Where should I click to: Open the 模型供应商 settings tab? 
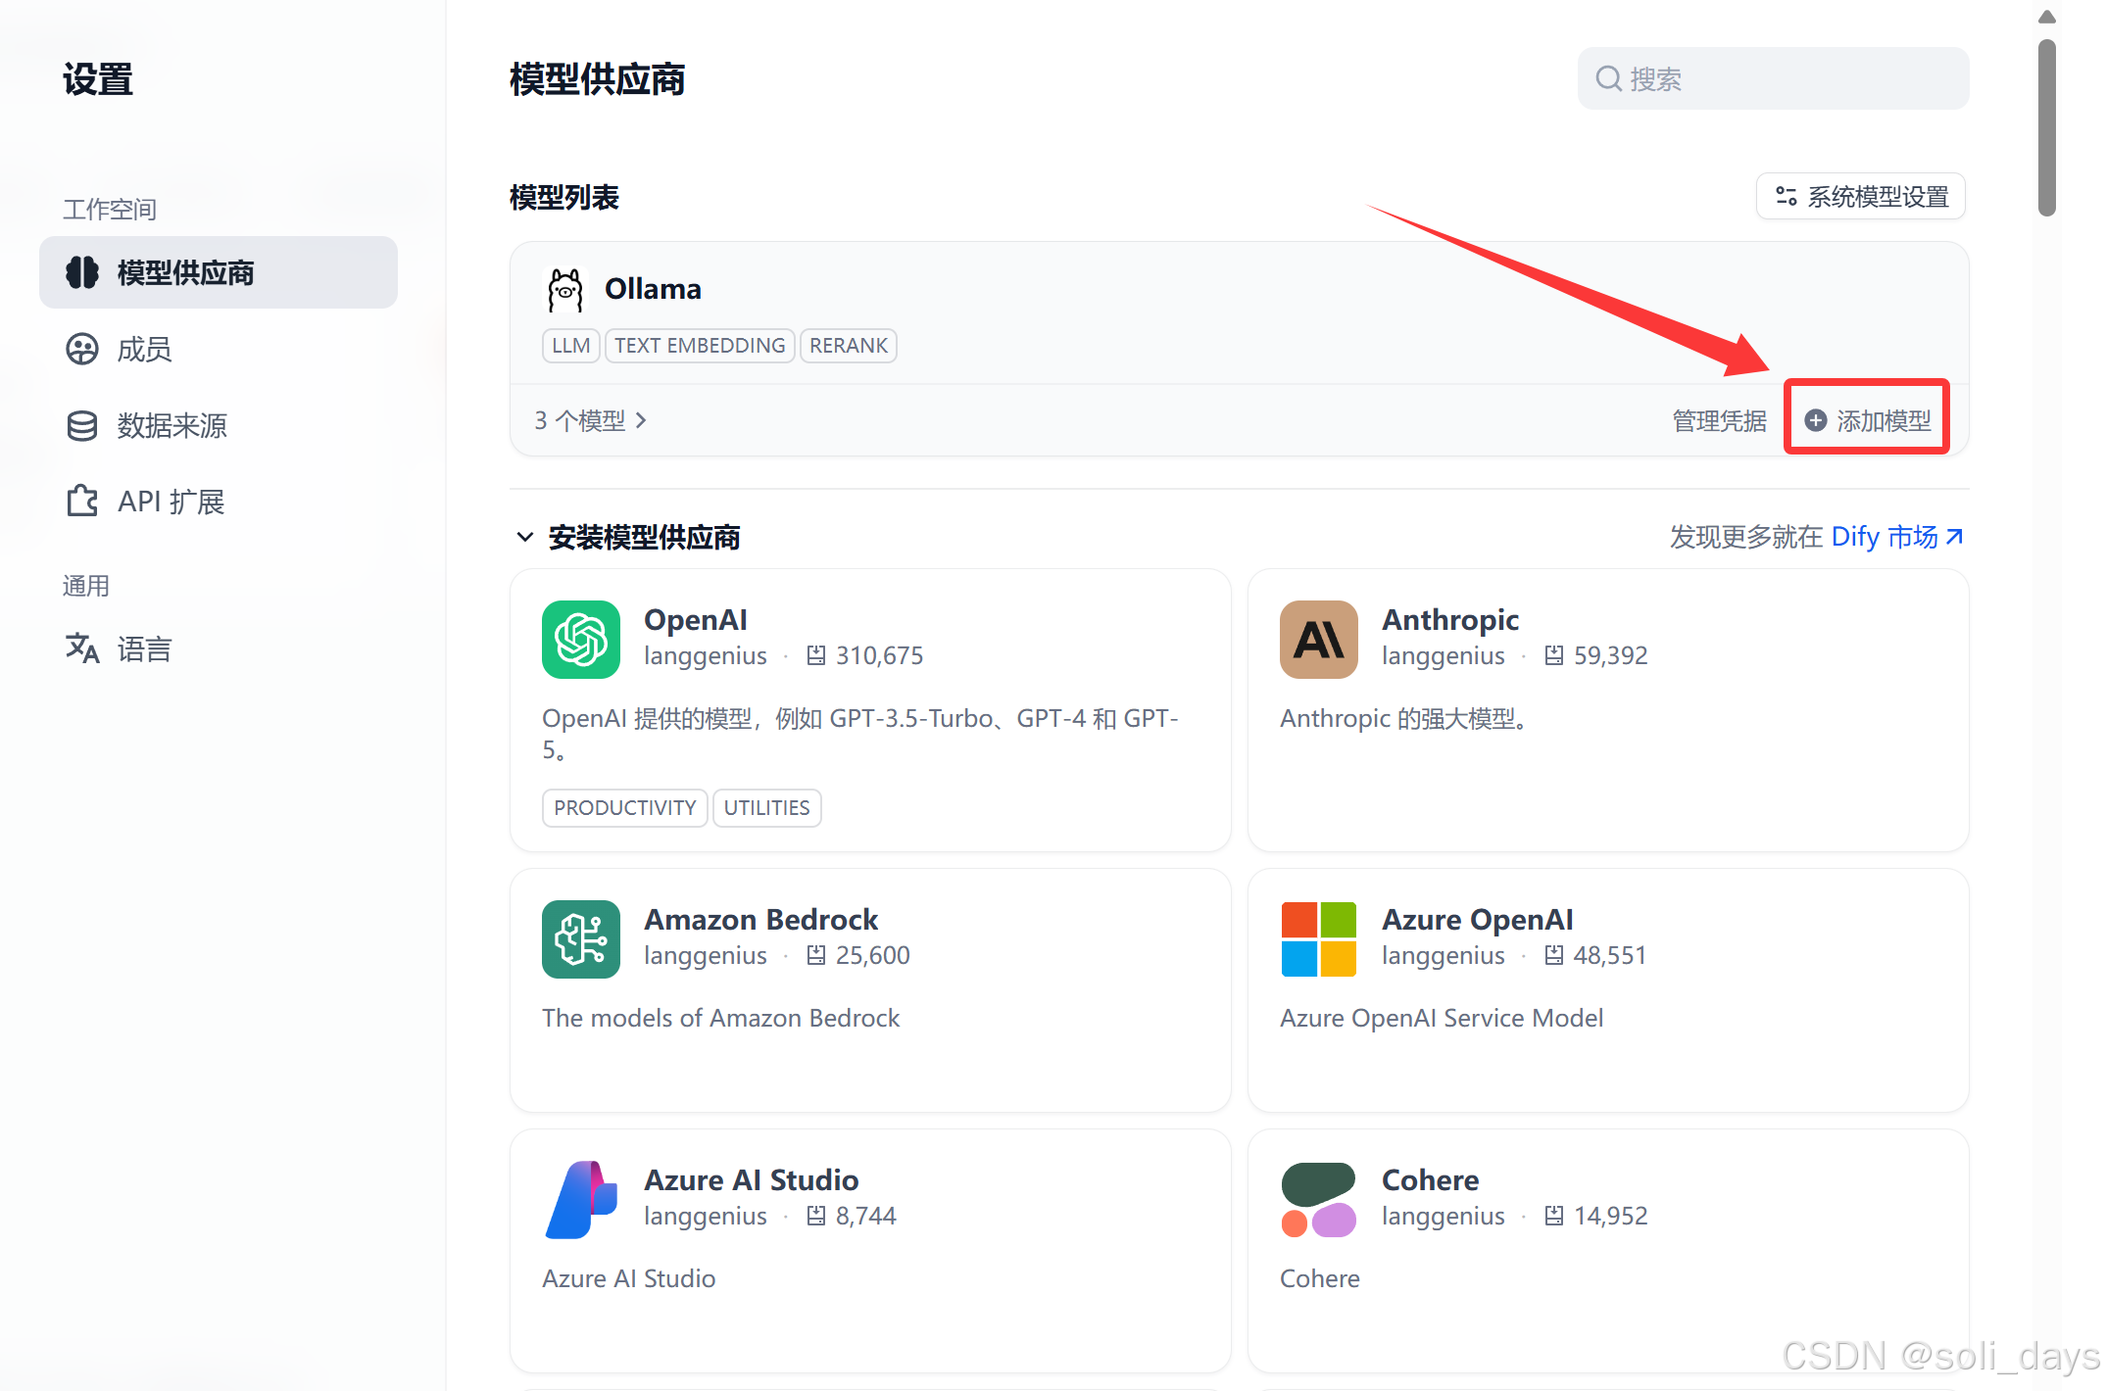tap(219, 272)
